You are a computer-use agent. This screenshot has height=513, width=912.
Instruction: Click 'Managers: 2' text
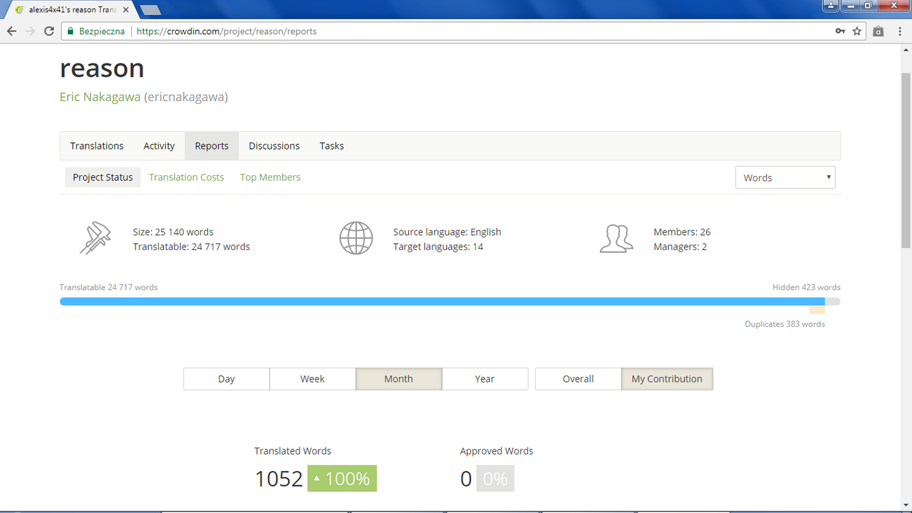pos(680,247)
